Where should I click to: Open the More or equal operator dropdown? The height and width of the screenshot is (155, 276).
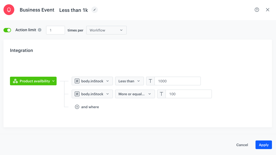tap(135, 94)
